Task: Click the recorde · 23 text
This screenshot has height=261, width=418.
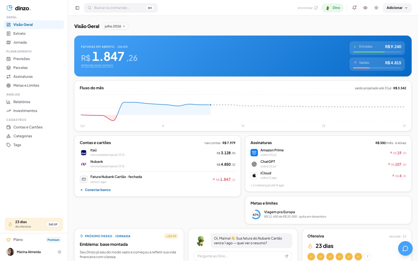Action: tap(398, 236)
